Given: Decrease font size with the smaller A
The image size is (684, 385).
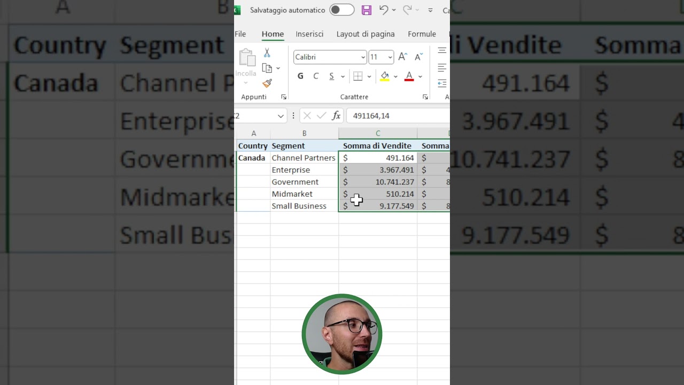Looking at the screenshot, I should click(418, 57).
